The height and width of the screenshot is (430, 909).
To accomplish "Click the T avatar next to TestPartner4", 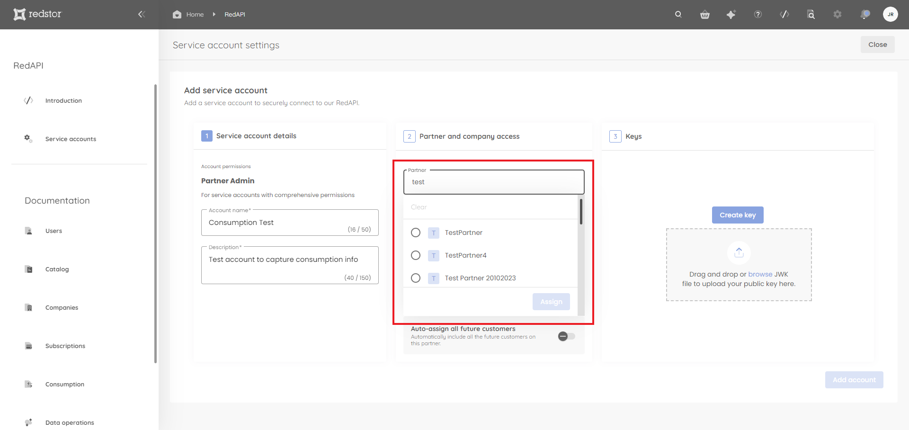I will click(x=433, y=255).
